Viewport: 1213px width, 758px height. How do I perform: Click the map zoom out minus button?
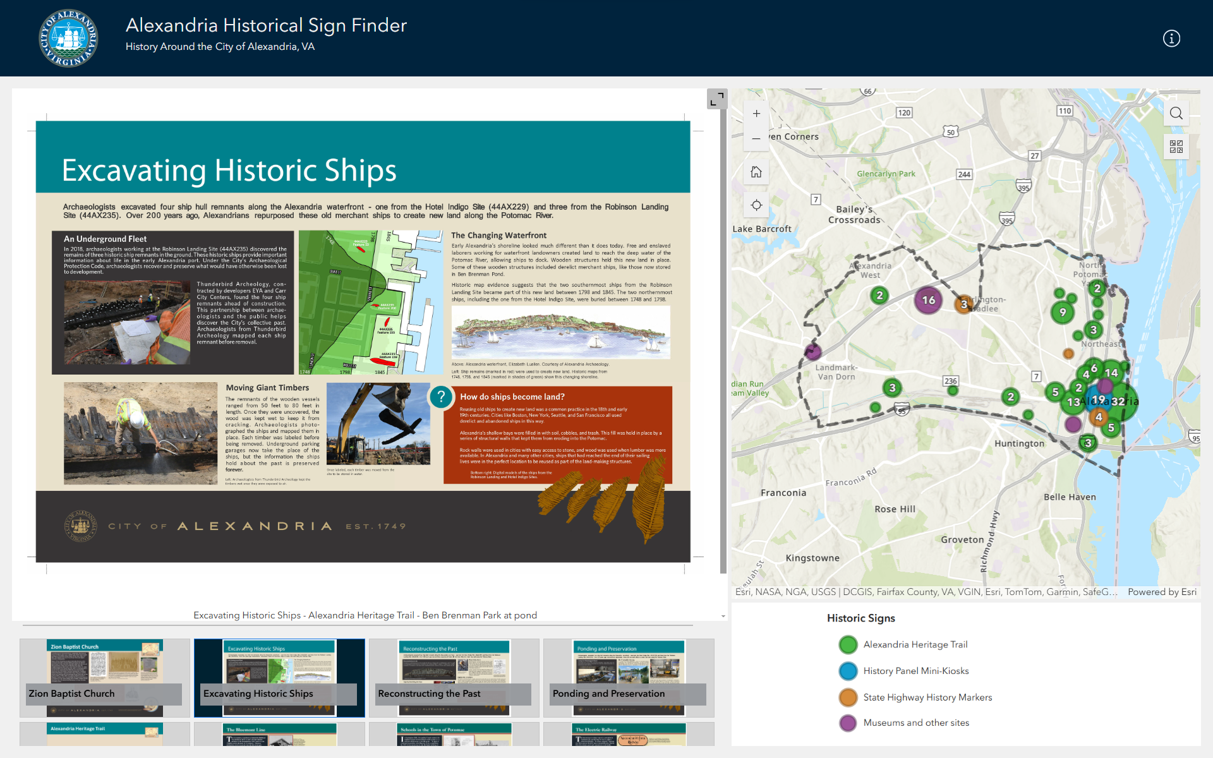coord(756,138)
